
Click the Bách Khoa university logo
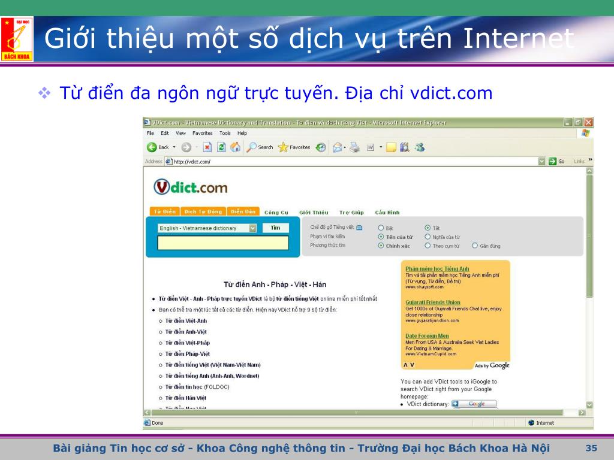[x=17, y=39]
